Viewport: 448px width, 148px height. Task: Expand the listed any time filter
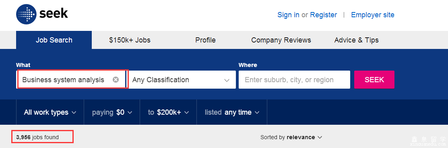tap(232, 112)
